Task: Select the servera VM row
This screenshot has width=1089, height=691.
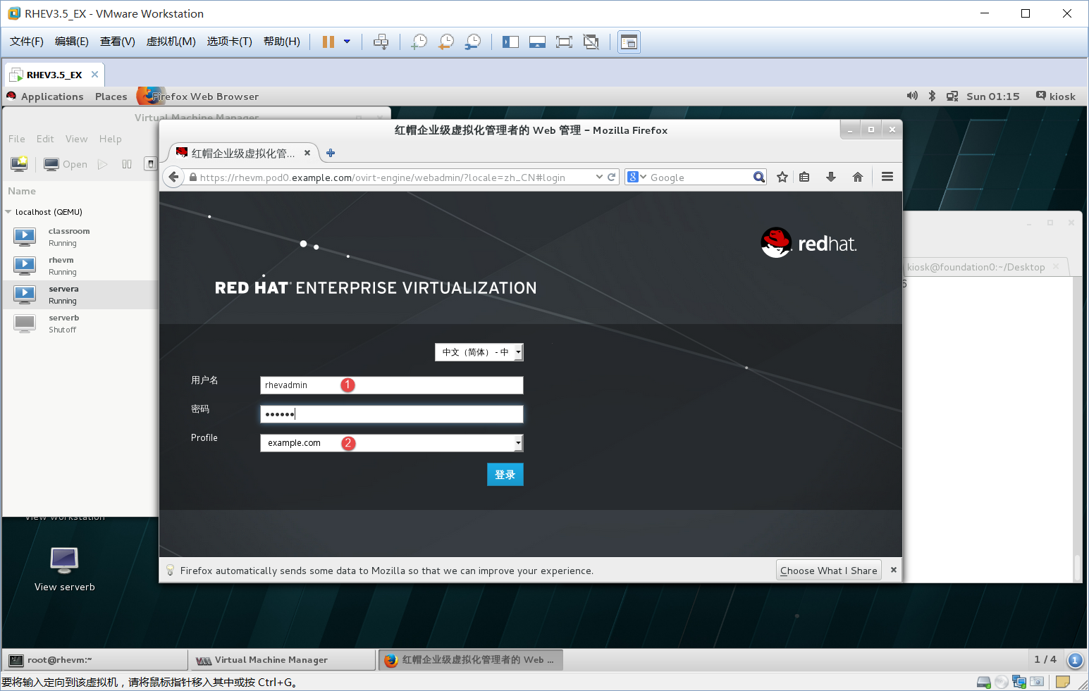Action: tap(80, 295)
